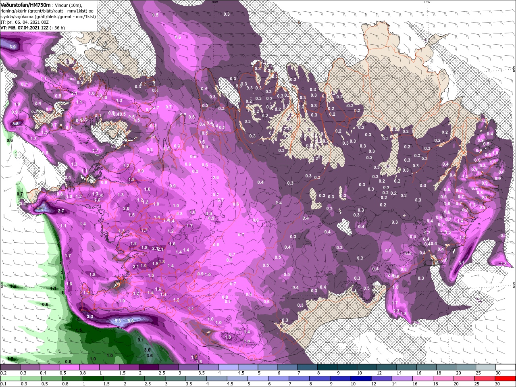Click the 2.3 precipitation value on map
The image size is (516, 387).
click(x=396, y=311)
